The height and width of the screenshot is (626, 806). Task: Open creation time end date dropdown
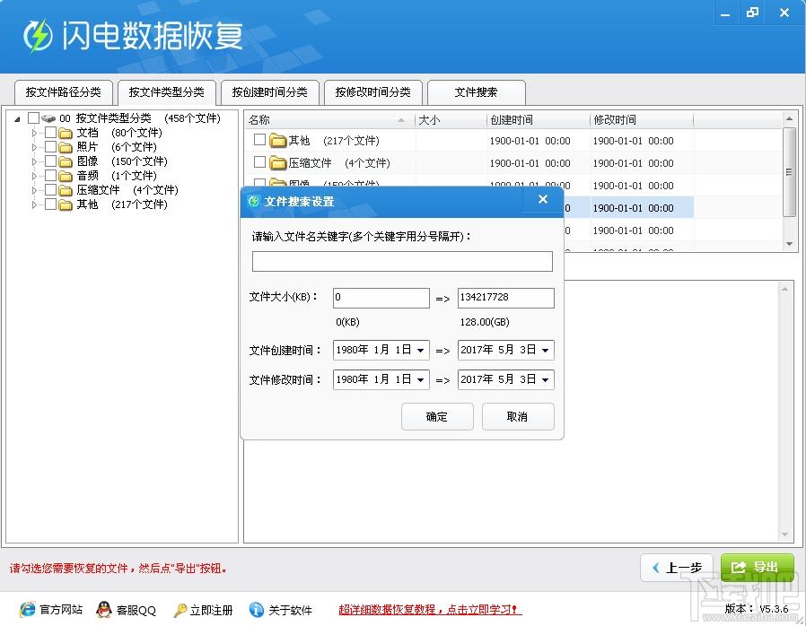tap(546, 351)
